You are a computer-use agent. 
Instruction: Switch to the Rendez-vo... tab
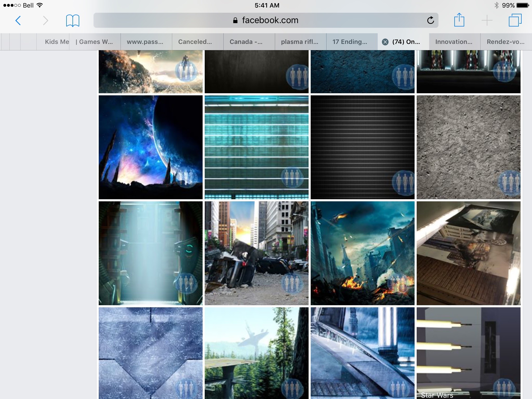[x=506, y=42]
